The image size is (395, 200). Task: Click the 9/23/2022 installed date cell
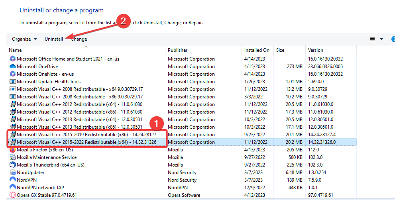pos(254,134)
